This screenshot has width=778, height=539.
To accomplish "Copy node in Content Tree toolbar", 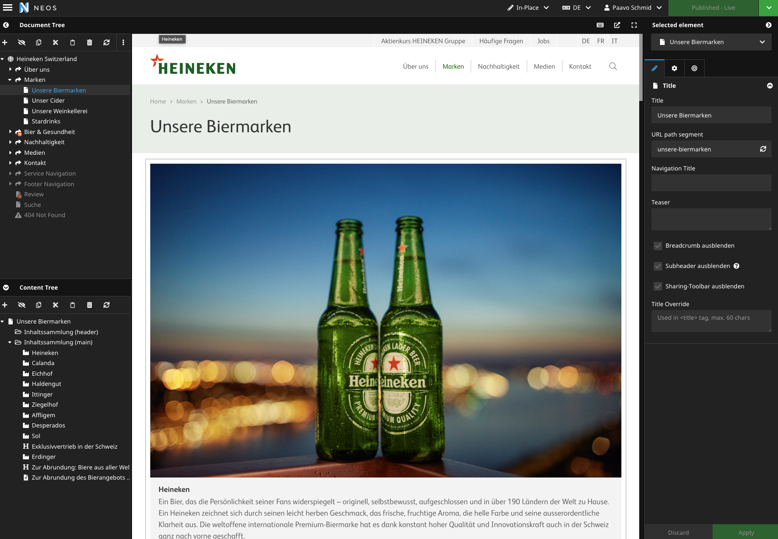I will pos(39,305).
